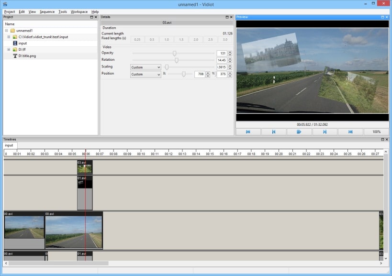Click the 100% zoom button in Preview
392x276 pixels.
(x=376, y=132)
